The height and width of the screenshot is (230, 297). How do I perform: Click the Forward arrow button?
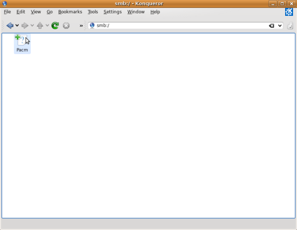click(25, 25)
